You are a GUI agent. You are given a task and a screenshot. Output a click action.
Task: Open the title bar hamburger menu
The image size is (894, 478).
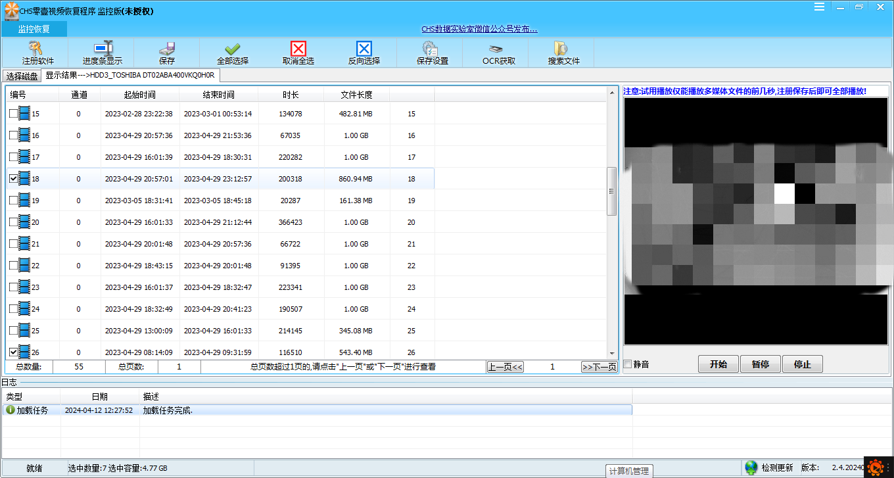coord(819,7)
